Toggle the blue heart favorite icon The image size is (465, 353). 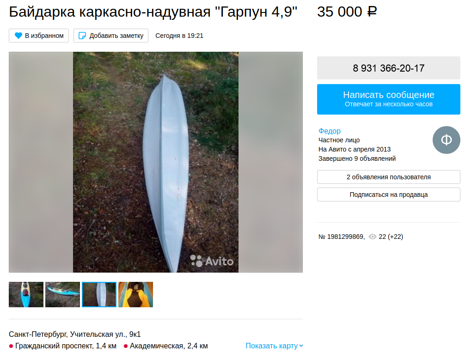[18, 36]
